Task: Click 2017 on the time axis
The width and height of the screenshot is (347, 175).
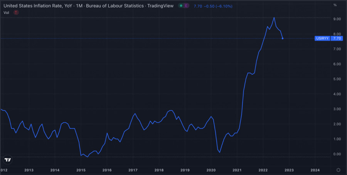Action: point(133,170)
